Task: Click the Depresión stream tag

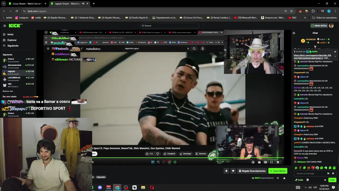Action: point(101,177)
